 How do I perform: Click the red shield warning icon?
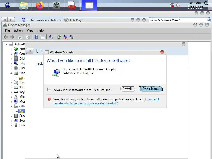point(49,99)
